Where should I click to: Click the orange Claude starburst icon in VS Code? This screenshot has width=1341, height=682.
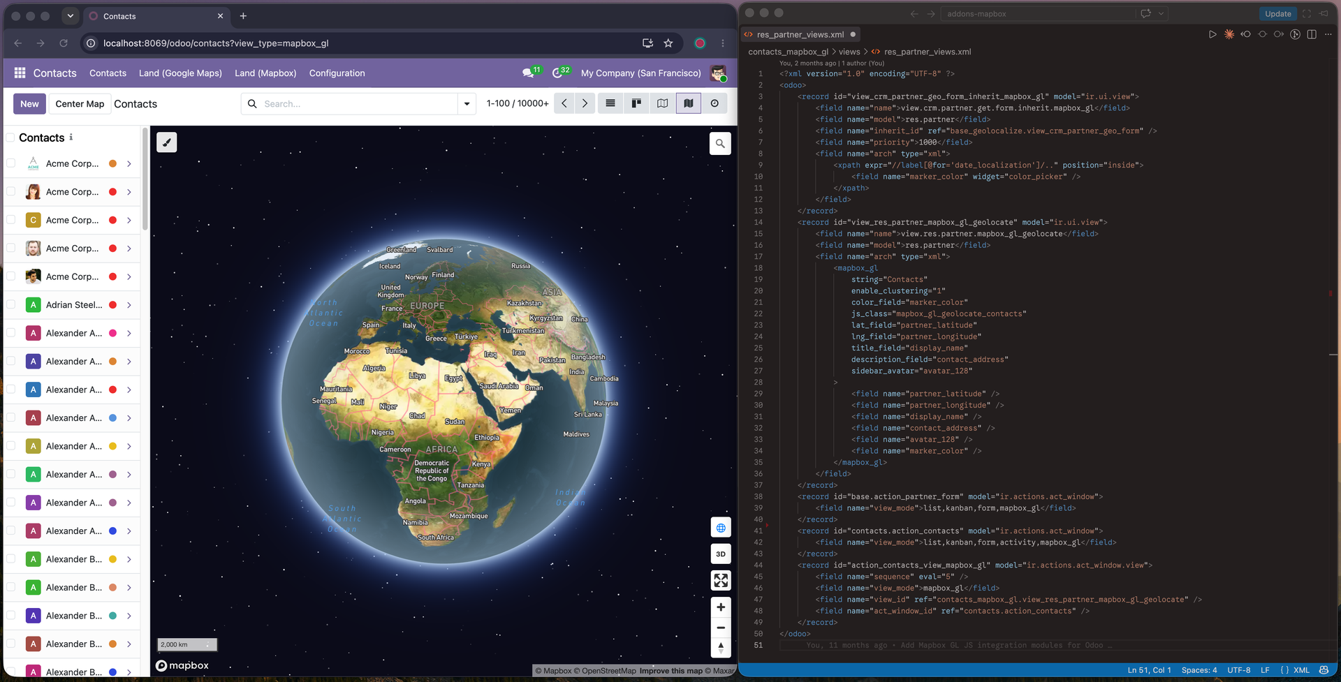click(x=1229, y=34)
